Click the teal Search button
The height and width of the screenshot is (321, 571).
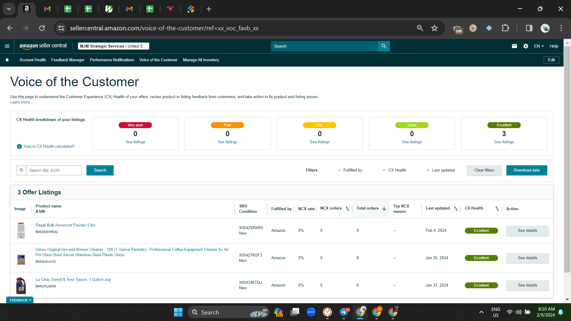coord(100,170)
